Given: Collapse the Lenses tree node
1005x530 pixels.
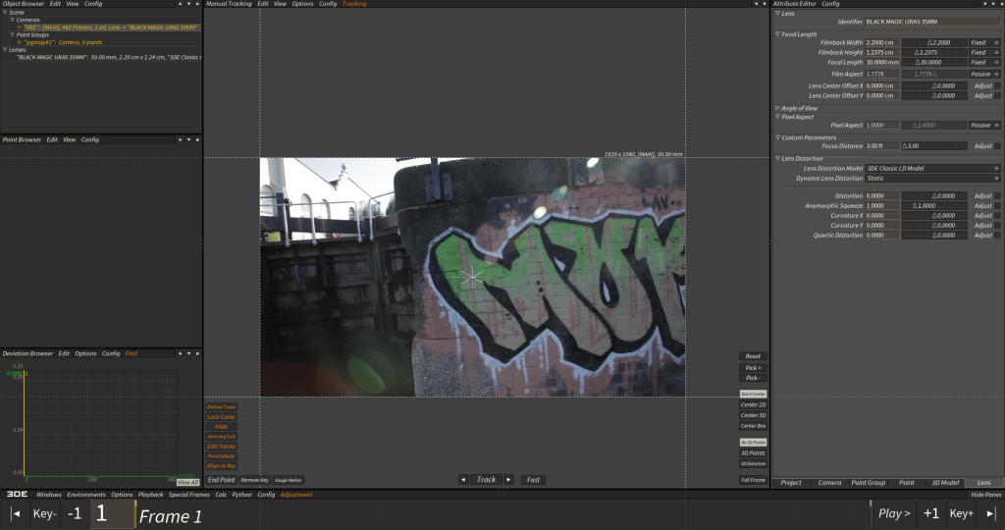Looking at the screenshot, I should (x=5, y=49).
